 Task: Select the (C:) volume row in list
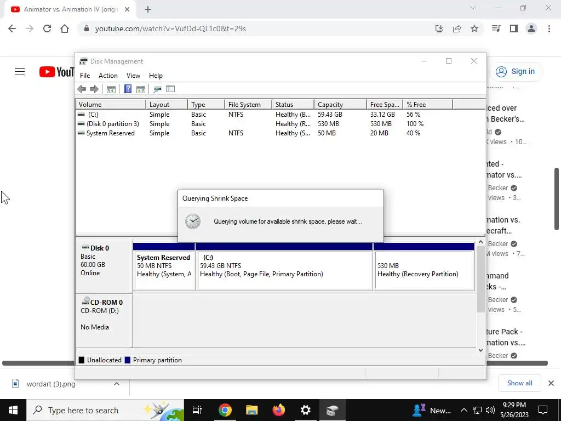pyautogui.click(x=280, y=115)
